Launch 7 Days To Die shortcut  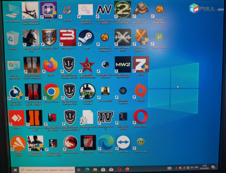(x=88, y=143)
